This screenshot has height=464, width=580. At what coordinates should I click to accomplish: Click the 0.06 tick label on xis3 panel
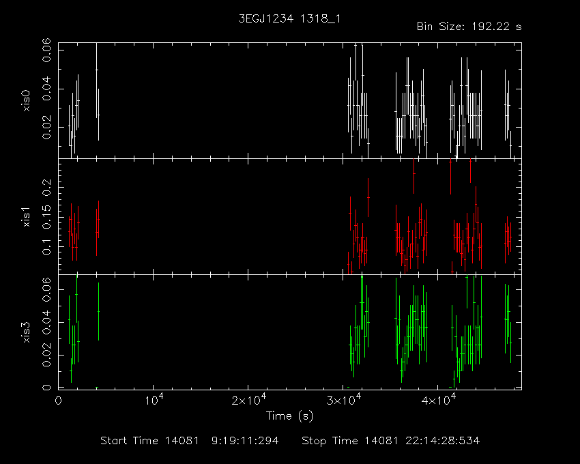[46, 289]
